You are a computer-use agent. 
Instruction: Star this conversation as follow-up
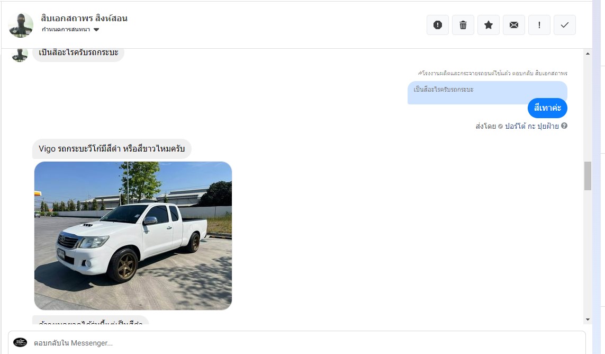pos(489,25)
